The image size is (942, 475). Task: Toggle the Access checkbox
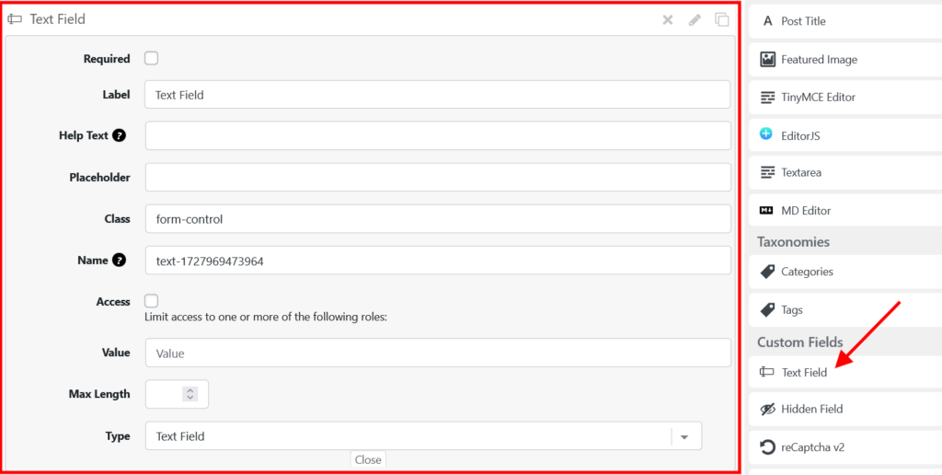[x=152, y=301]
